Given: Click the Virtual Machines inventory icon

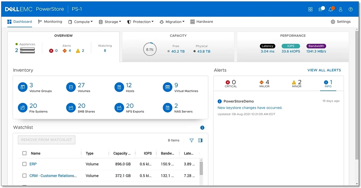Looking at the screenshot, I should 168,88.
